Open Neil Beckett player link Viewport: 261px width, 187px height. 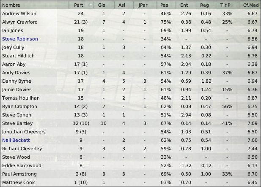[16, 140]
